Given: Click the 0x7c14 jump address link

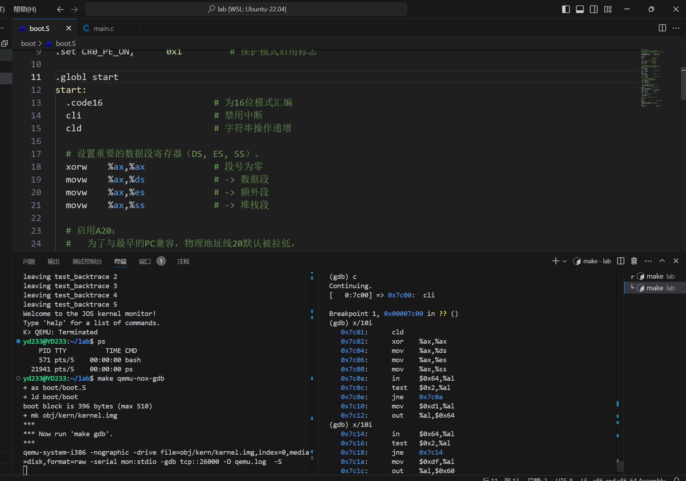Looking at the screenshot, I should 431,452.
